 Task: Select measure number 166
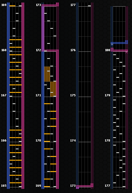click(4, 140)
